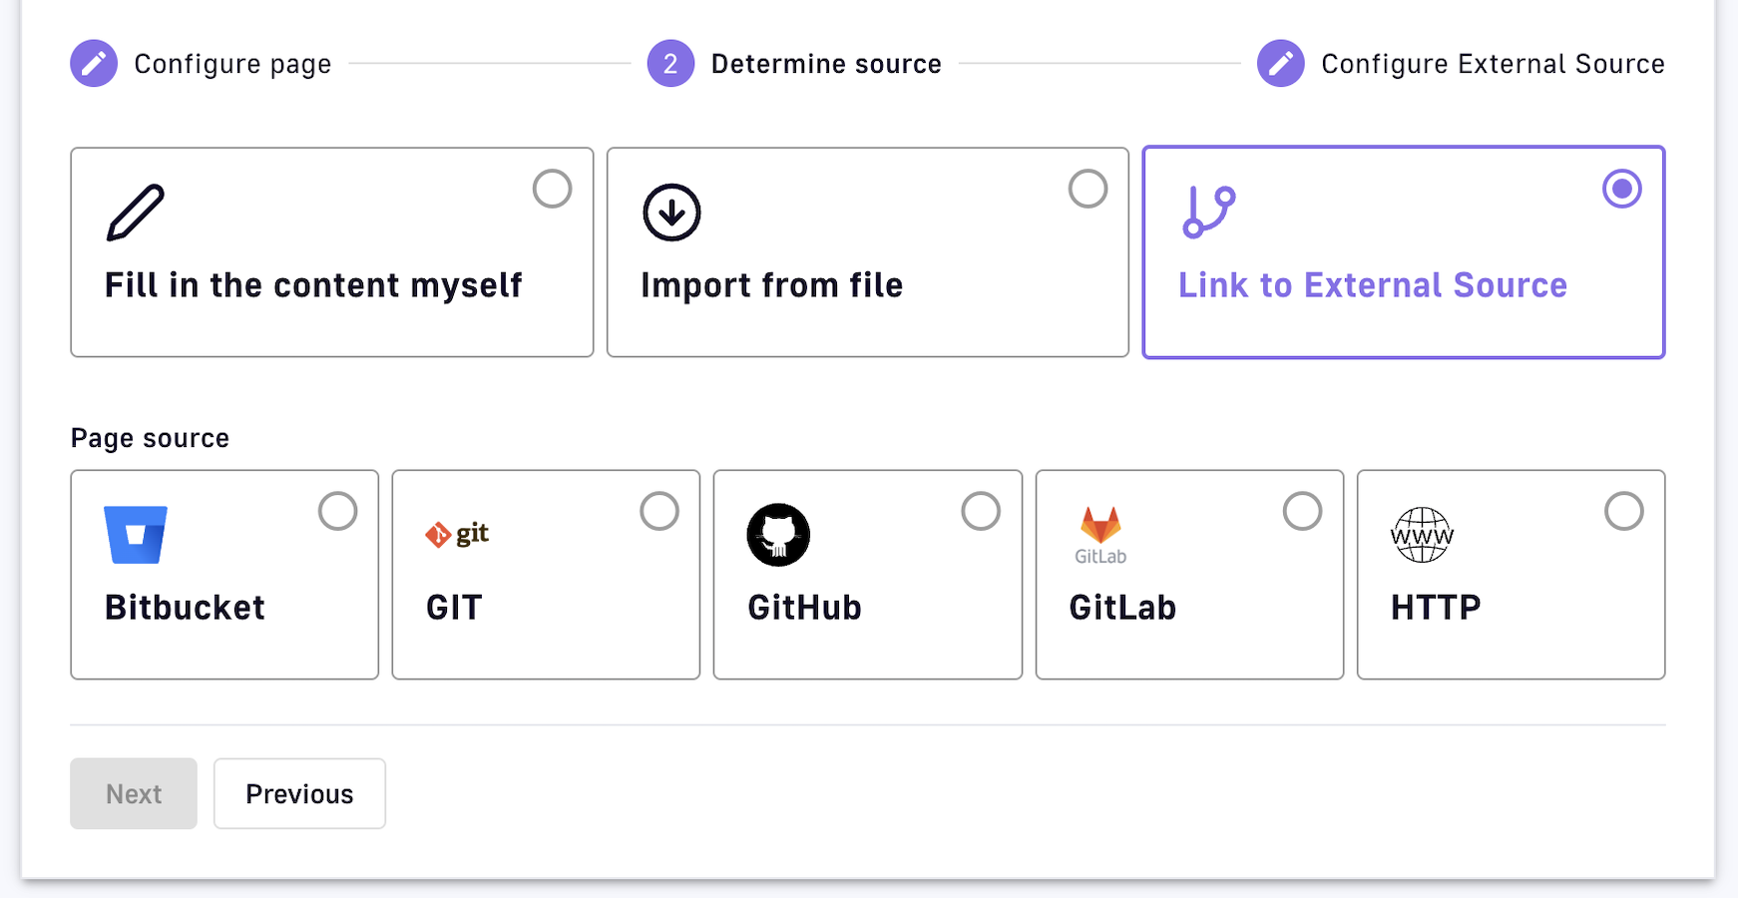Click the pencil icon for manual content
Screen dimensions: 1738x898
click(x=136, y=213)
